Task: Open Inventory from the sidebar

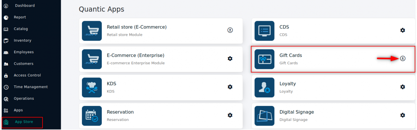Action: click(x=23, y=40)
